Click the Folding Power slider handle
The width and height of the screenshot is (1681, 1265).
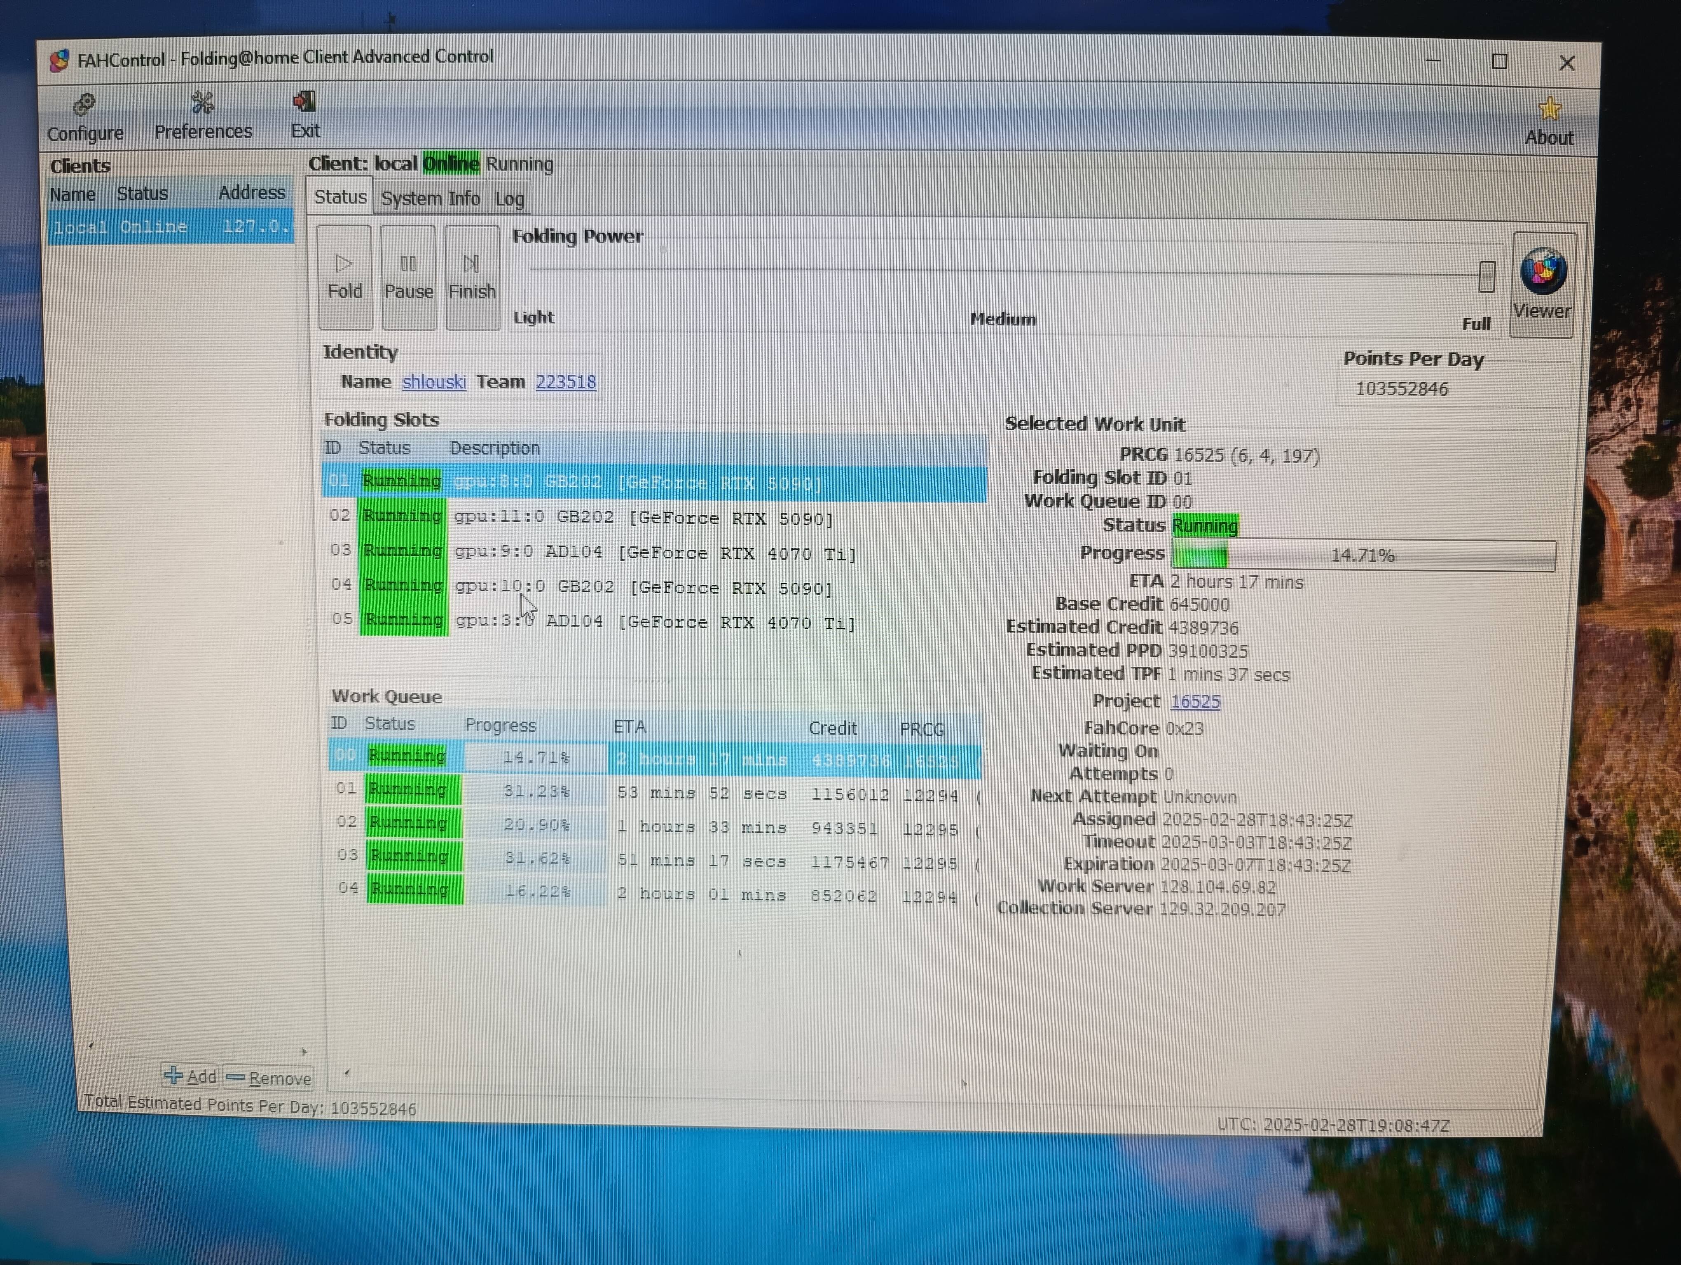pos(1487,275)
